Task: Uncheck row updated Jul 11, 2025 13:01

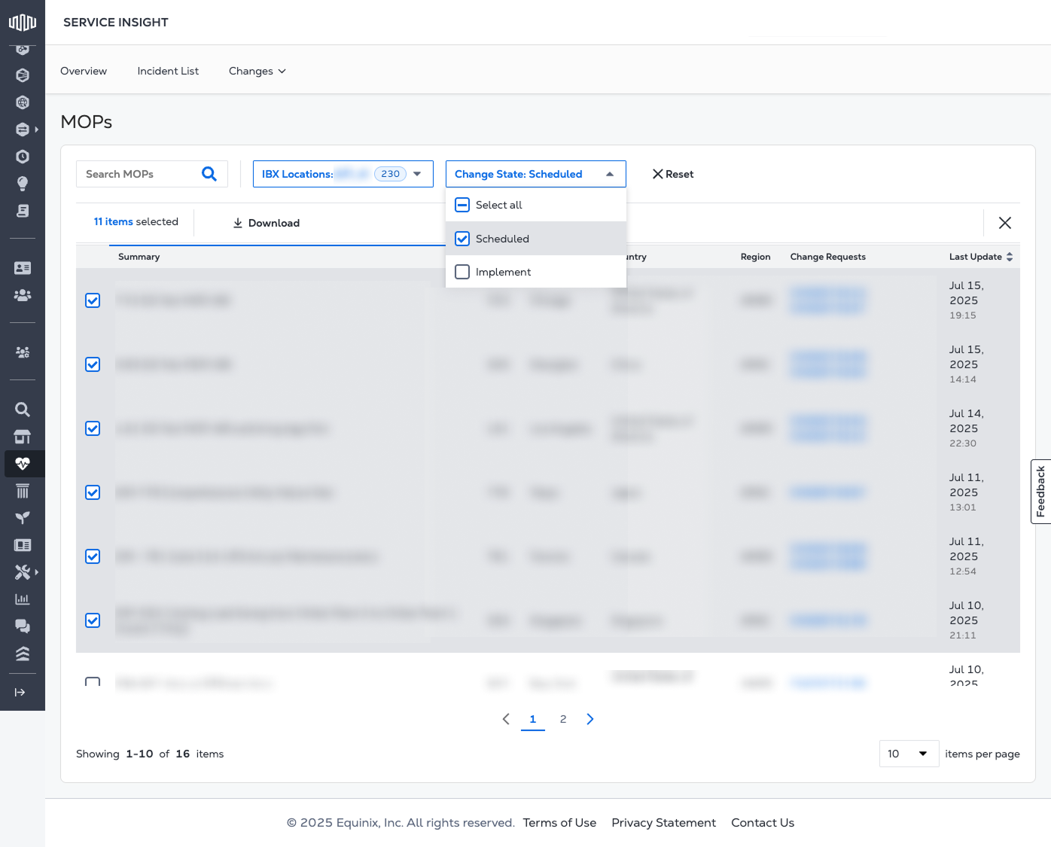Action: (x=93, y=492)
